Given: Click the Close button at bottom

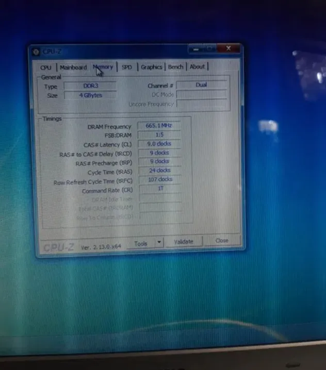Looking at the screenshot, I should (222, 241).
